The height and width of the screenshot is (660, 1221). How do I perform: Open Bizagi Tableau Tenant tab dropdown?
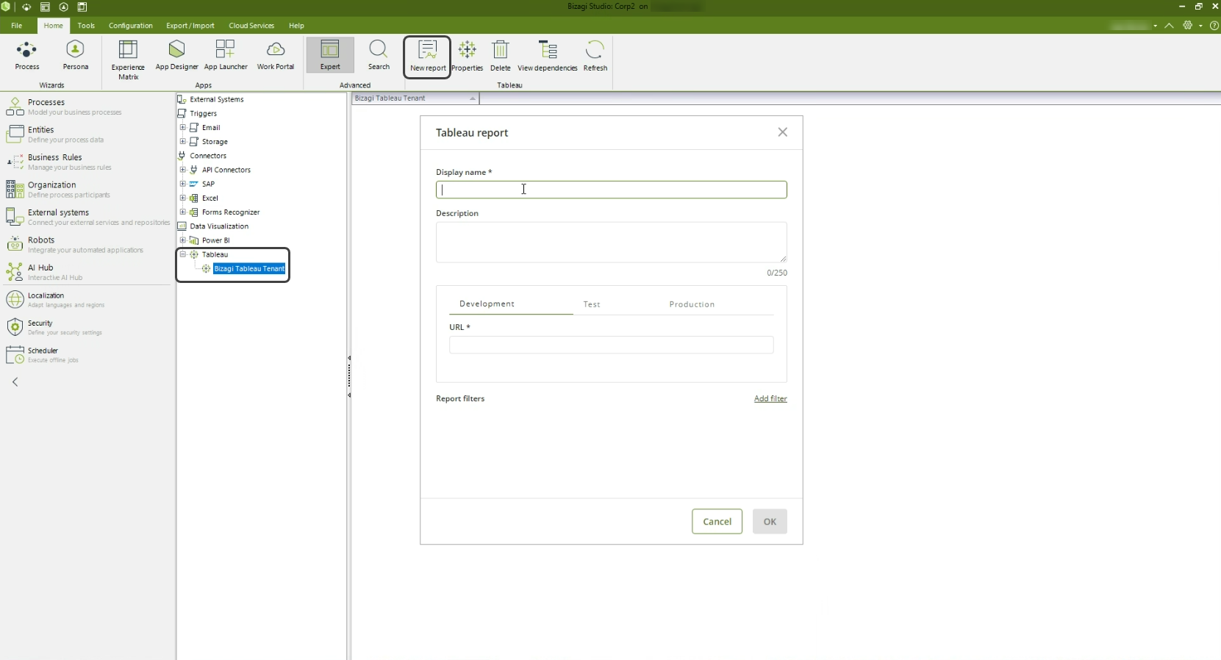473,98
